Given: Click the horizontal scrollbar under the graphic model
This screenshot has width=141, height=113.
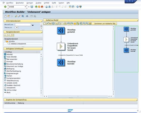Looking at the screenshot, I should pos(78,96).
